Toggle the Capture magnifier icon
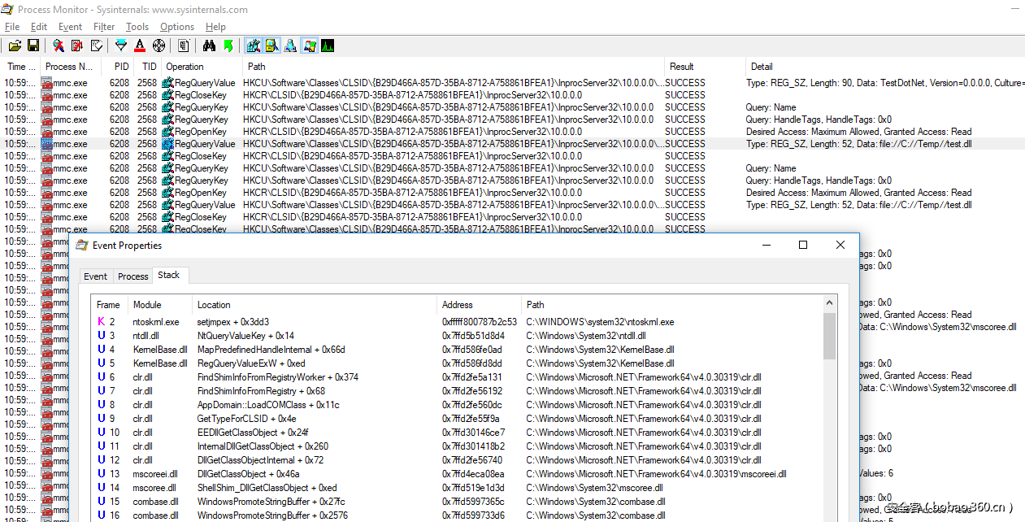Image resolution: width=1025 pixels, height=522 pixels. (x=59, y=46)
